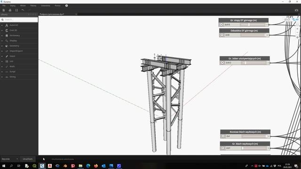Click the zoom out minus canvas icon

click(297, 33)
